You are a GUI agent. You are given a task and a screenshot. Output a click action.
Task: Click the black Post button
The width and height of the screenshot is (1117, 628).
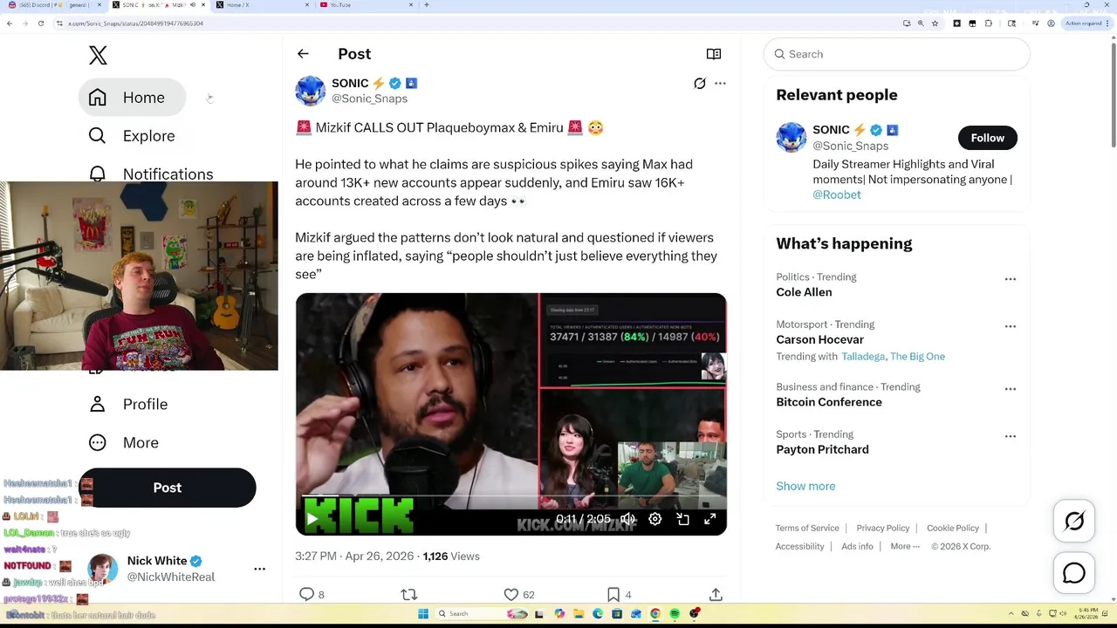168,488
